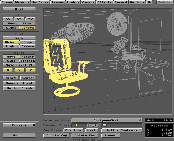Open the Record panel tab
The width and height of the screenshot is (174, 141).
tap(121, 2)
